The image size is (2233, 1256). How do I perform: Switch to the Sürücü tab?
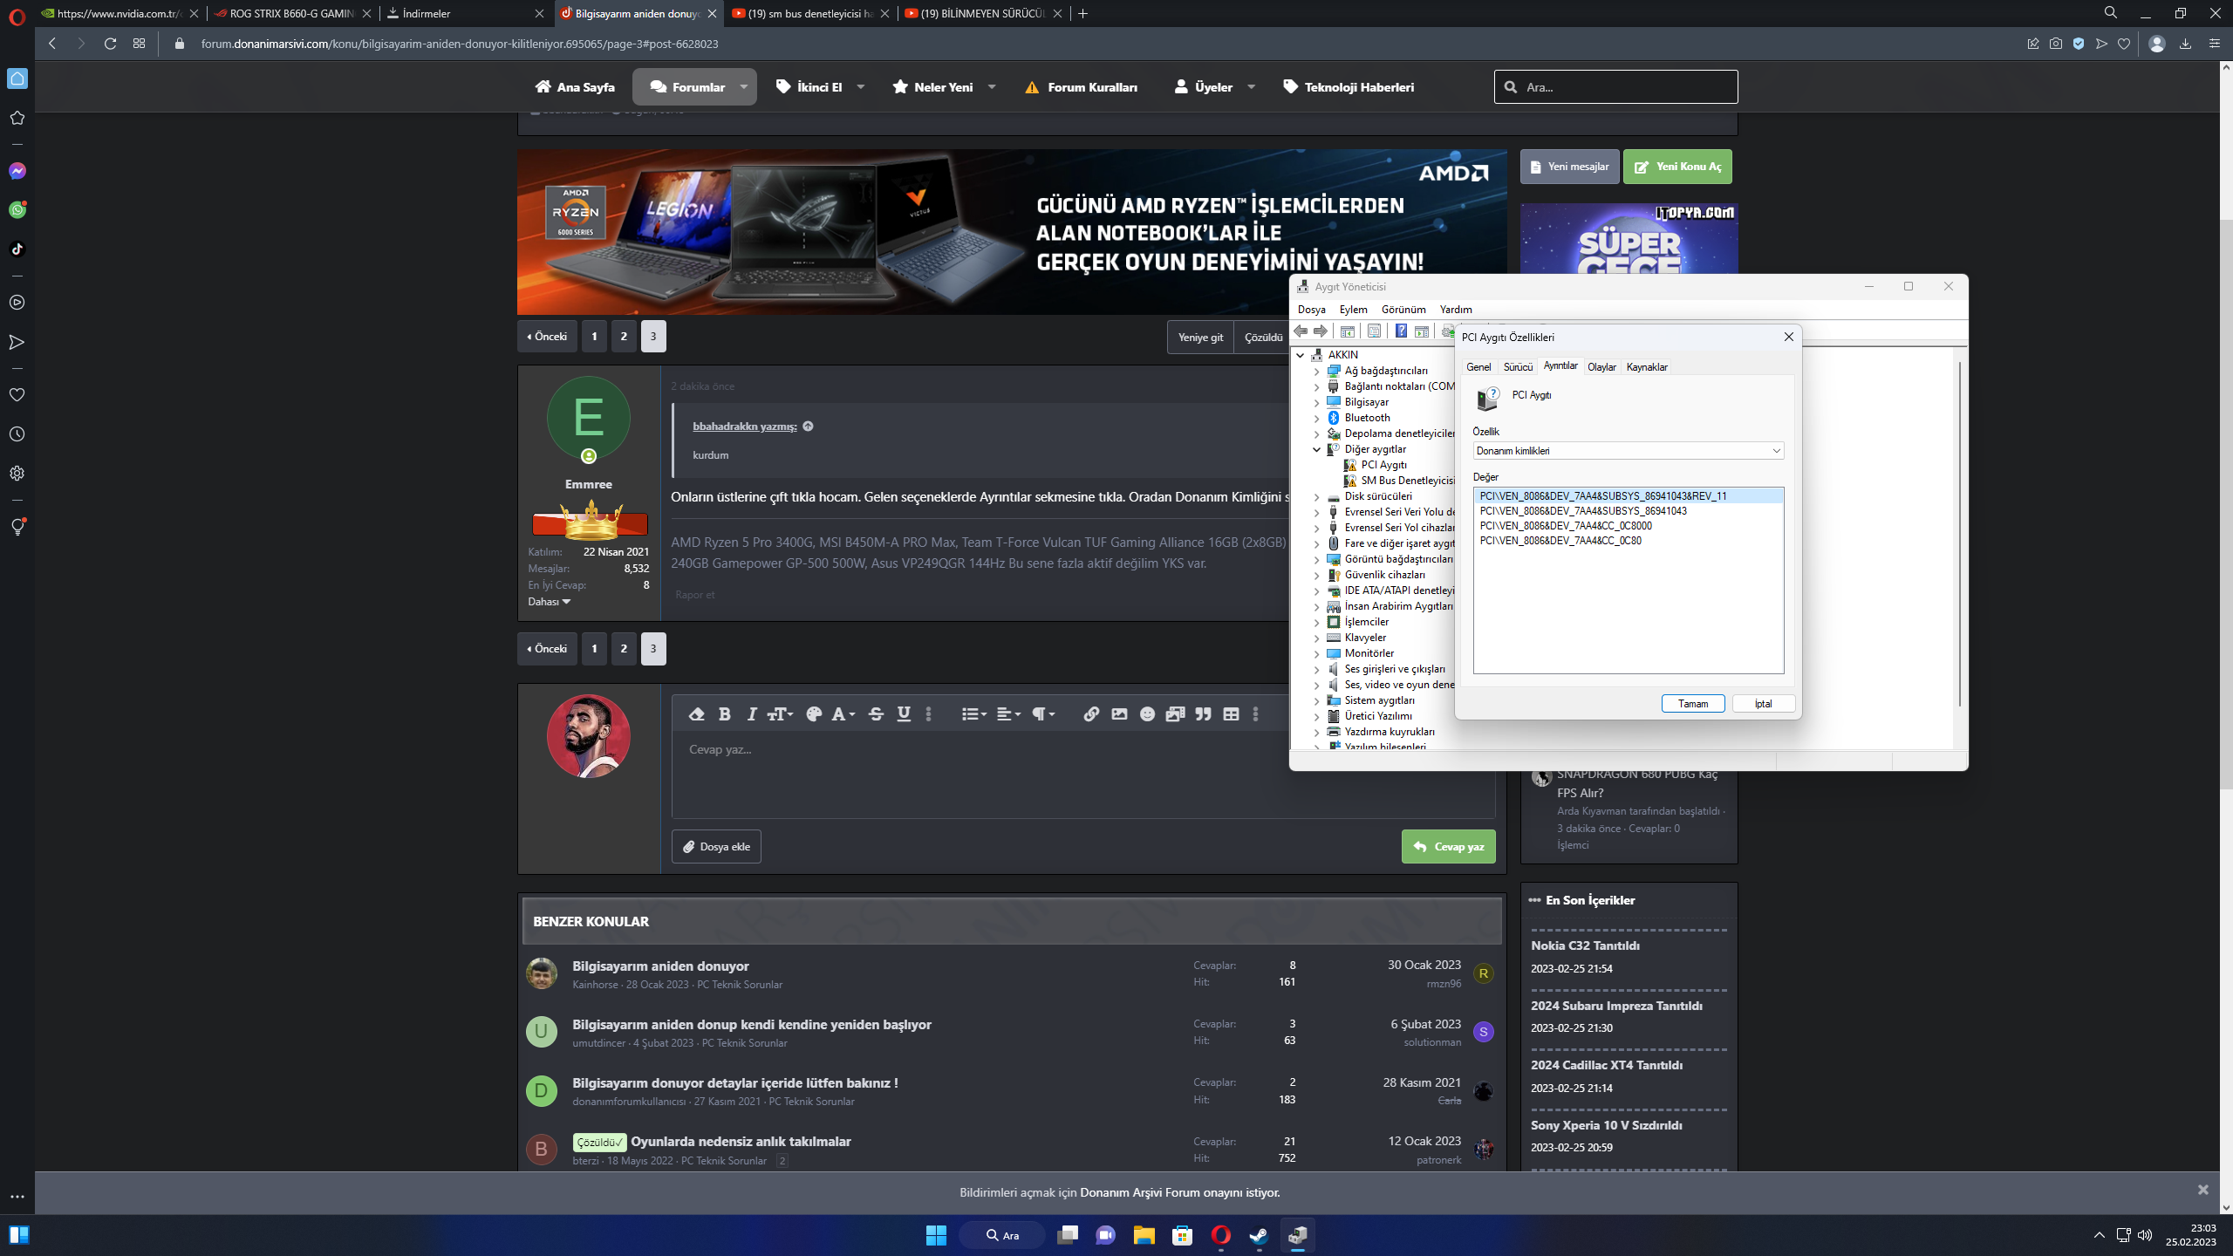[1517, 367]
